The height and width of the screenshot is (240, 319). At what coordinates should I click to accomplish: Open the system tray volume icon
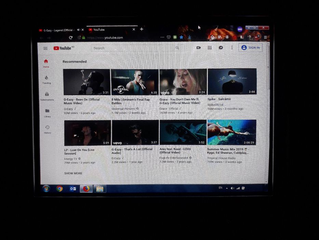[232, 188]
